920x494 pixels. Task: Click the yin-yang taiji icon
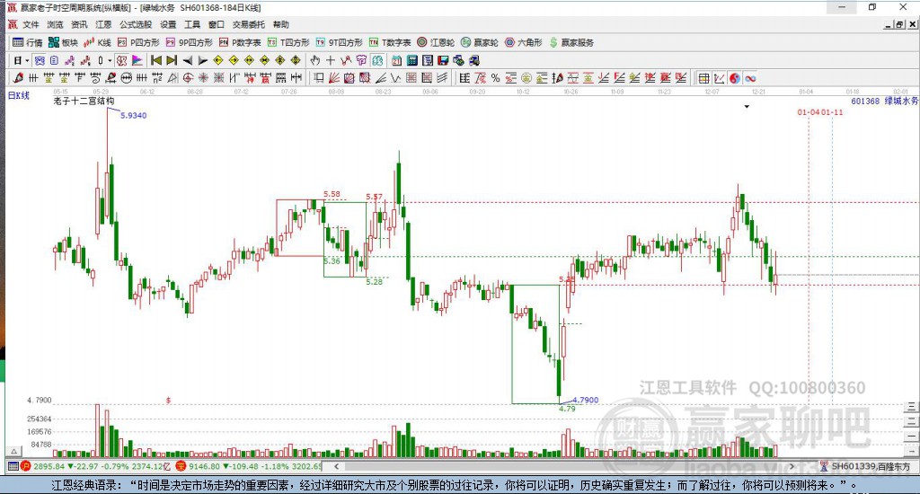point(735,78)
